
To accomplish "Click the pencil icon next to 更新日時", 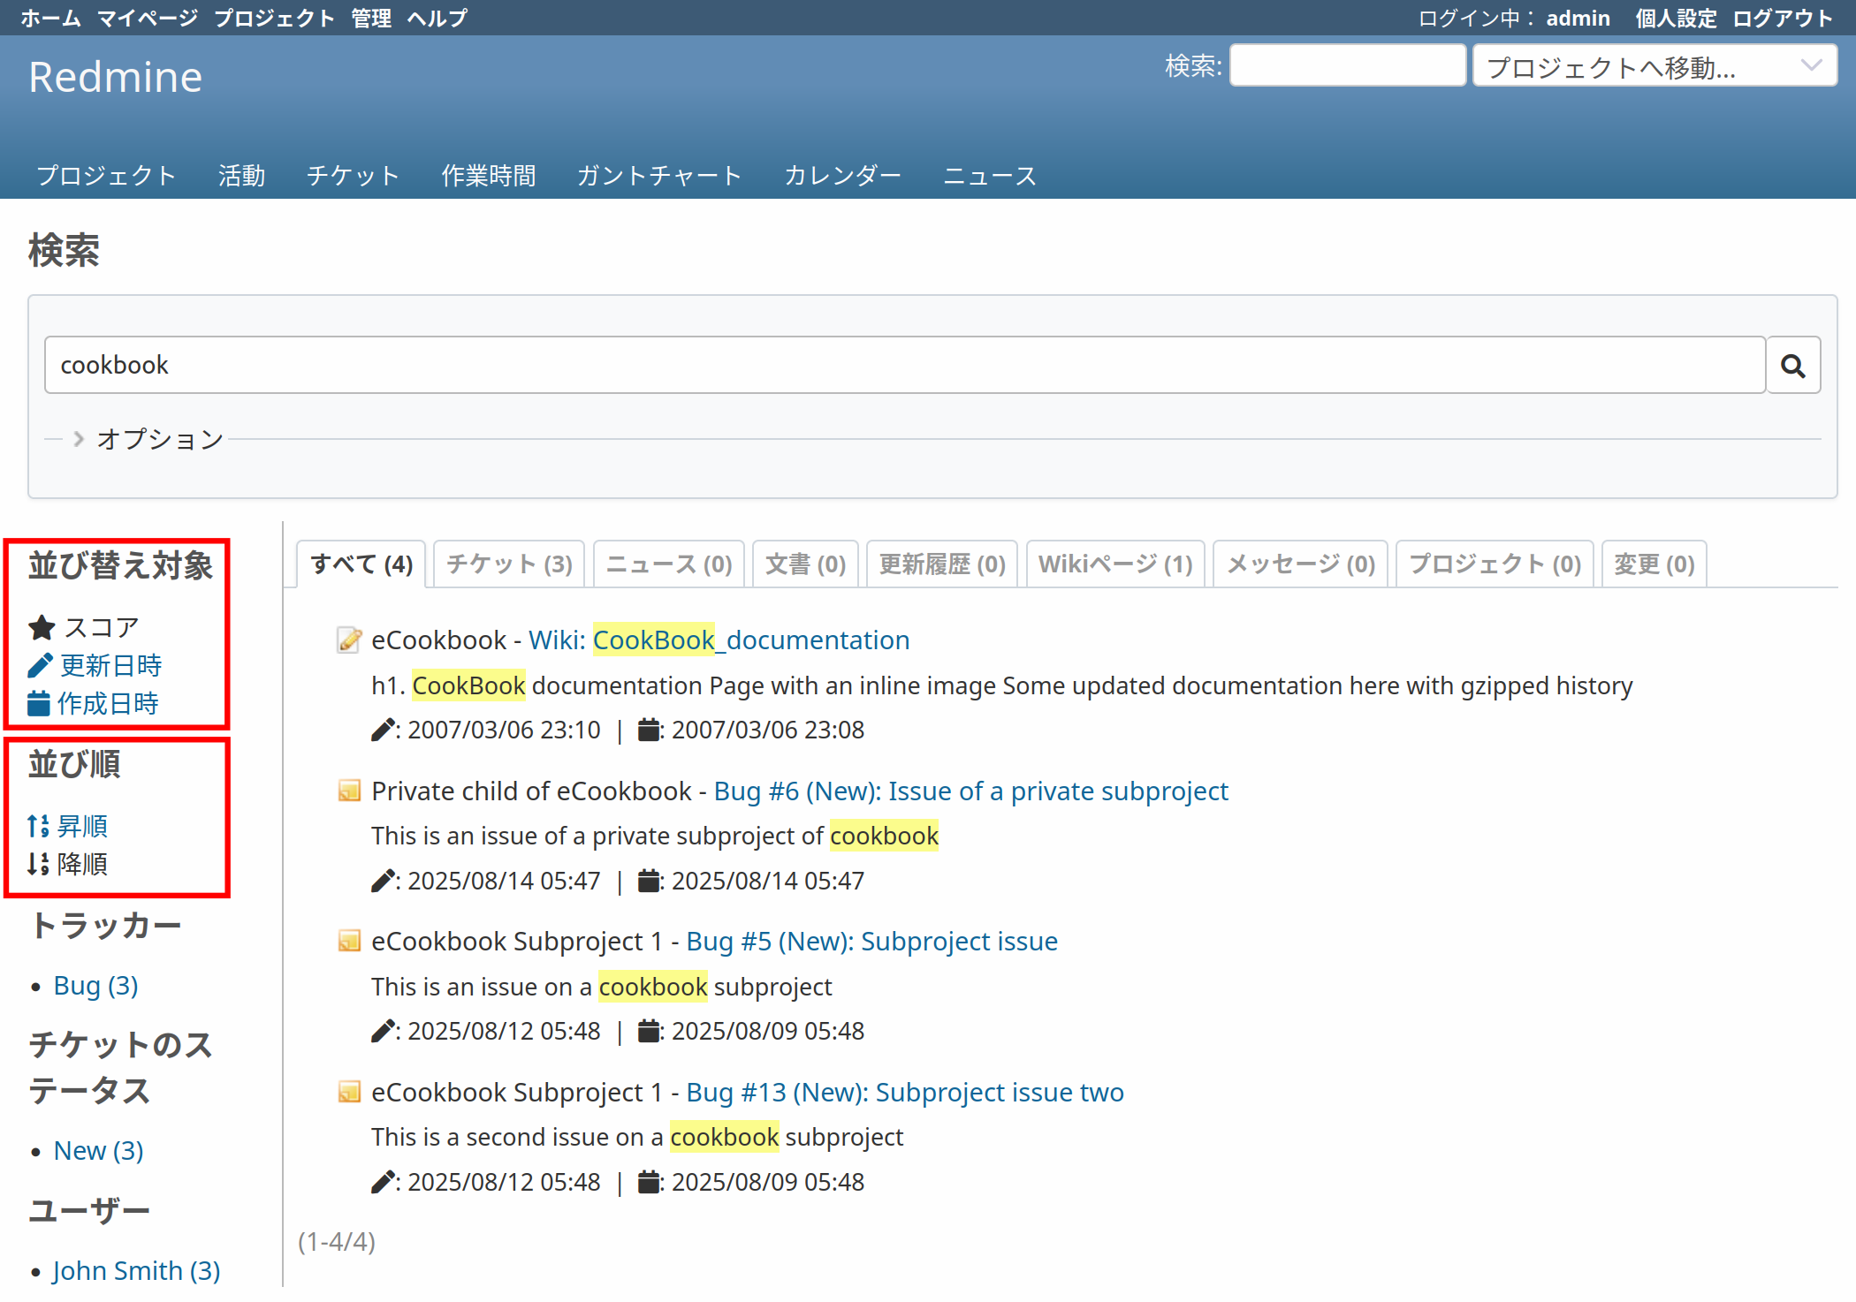I will click(x=40, y=665).
